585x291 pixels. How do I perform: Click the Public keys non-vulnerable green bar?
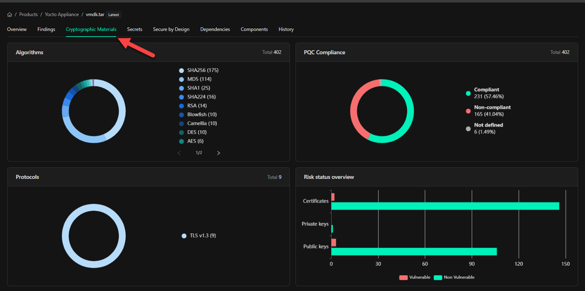point(414,252)
